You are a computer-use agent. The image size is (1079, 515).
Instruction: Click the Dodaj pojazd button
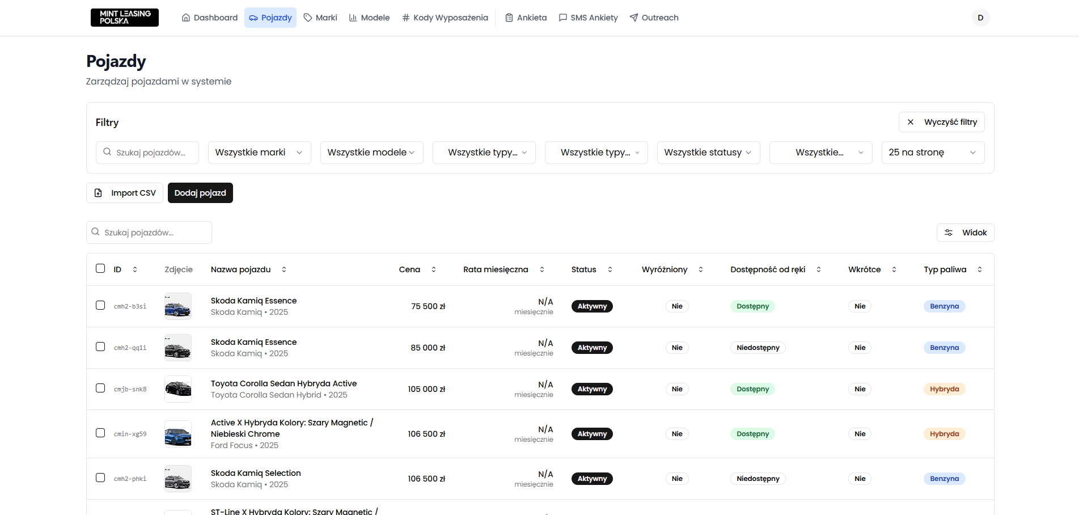point(200,193)
